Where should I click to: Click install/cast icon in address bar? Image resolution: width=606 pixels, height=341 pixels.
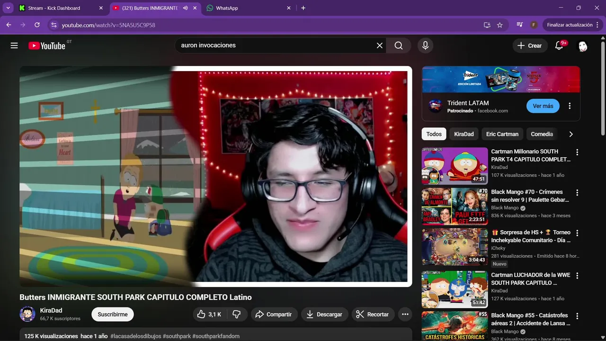point(487,25)
